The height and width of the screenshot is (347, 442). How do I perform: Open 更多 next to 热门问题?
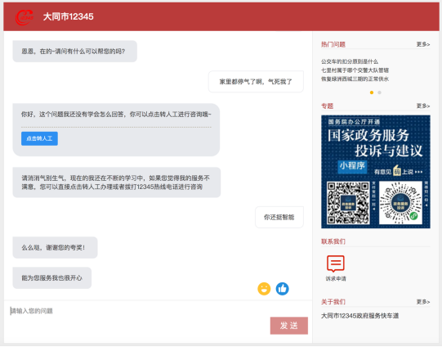[423, 44]
